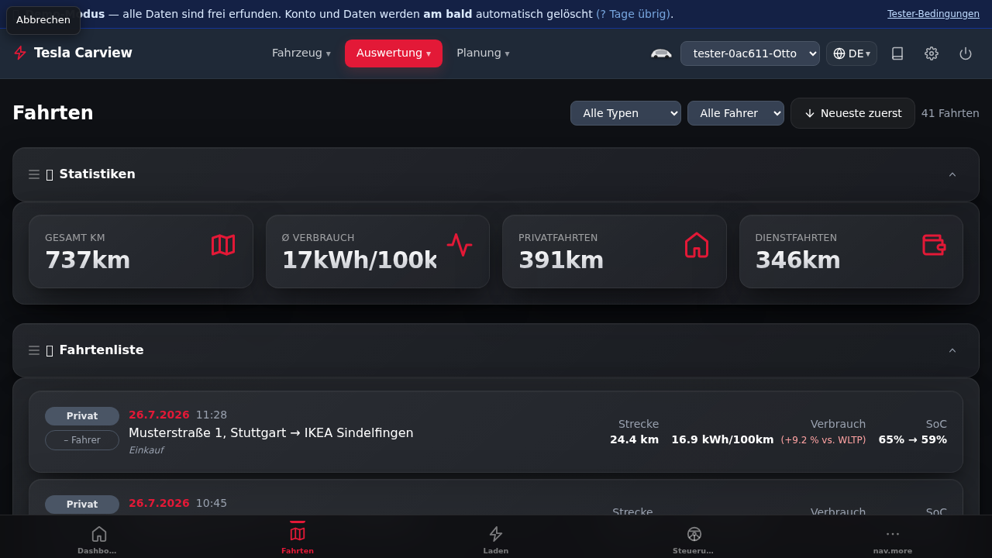Click the – Fahrer button on IKEA trip
Screen dimensions: 992x558
[82, 440]
